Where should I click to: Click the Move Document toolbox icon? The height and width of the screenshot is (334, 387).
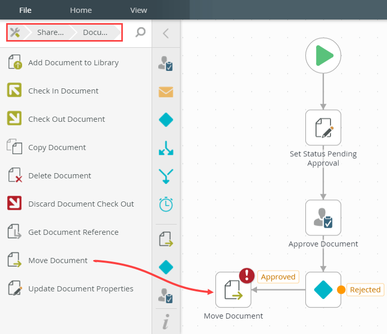(x=14, y=260)
